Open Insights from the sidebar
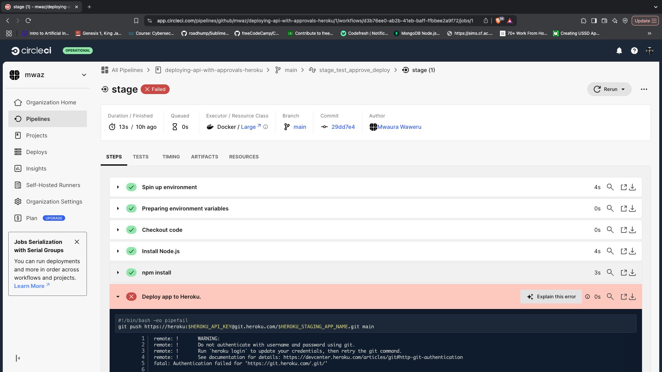Screen dimensions: 662x372 [36, 168]
